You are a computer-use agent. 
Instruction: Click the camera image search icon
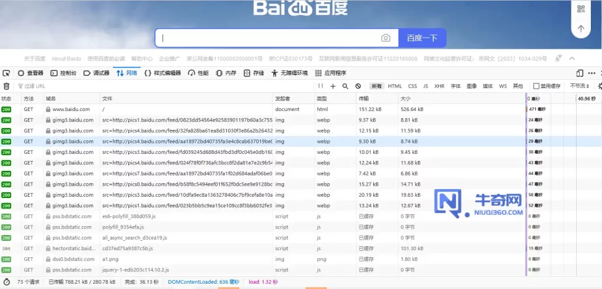[386, 38]
